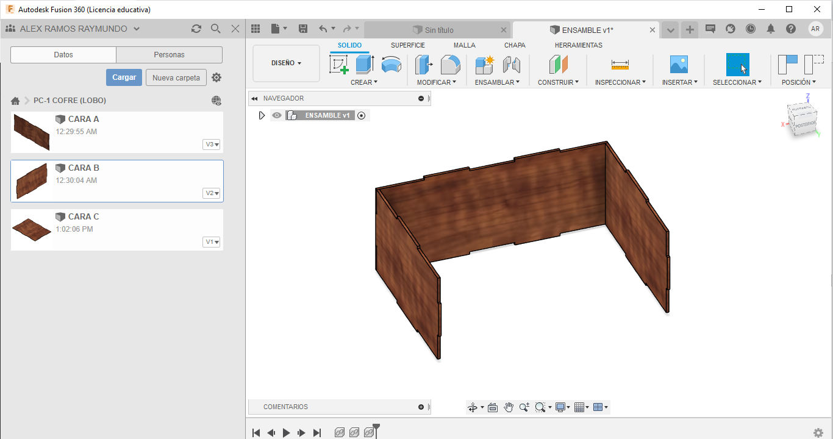Viewport: 833px width, 439px height.
Task: Activate the ENSAMBLE v1 component radio button
Action: tap(361, 115)
